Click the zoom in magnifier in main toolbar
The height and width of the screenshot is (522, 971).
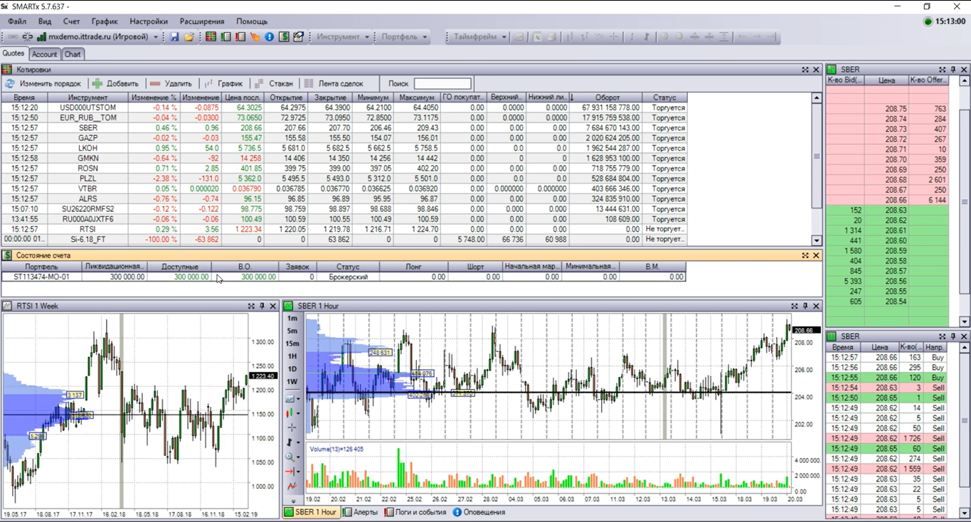[664, 36]
